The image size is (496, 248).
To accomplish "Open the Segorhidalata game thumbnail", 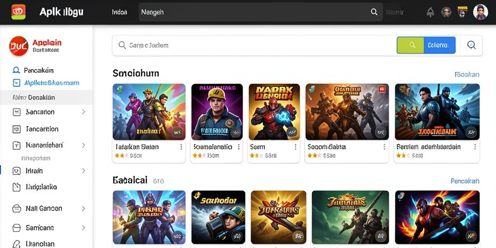I will pyautogui.click(x=347, y=112).
